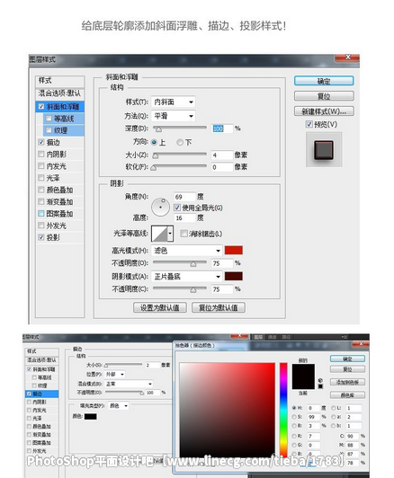The image size is (394, 478).
Task: Click the shadow 不透明度(C) slider
Action: [180, 288]
